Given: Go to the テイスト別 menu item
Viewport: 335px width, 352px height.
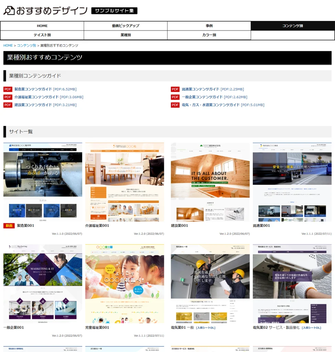Looking at the screenshot, I should coord(42,35).
